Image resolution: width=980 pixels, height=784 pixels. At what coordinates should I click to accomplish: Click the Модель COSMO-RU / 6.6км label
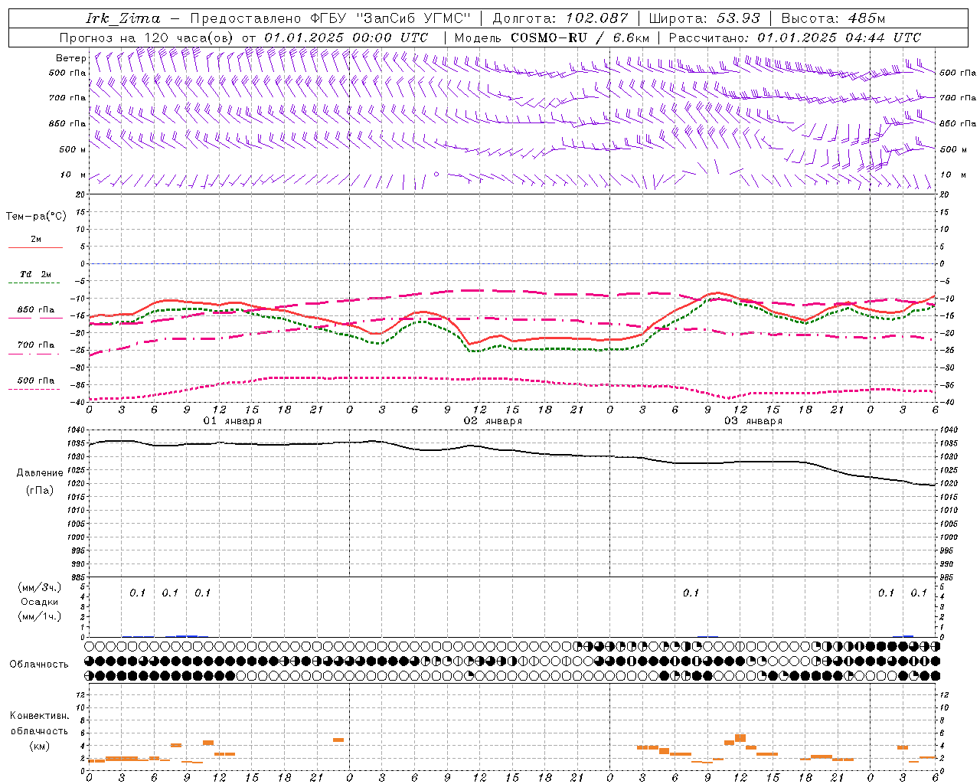click(552, 38)
